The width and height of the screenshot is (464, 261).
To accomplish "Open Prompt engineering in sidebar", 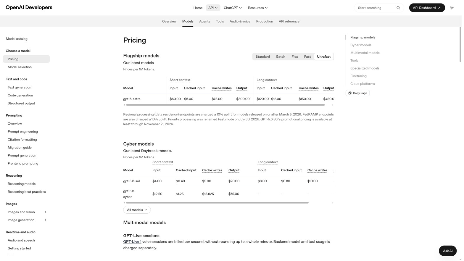I will [23, 132].
